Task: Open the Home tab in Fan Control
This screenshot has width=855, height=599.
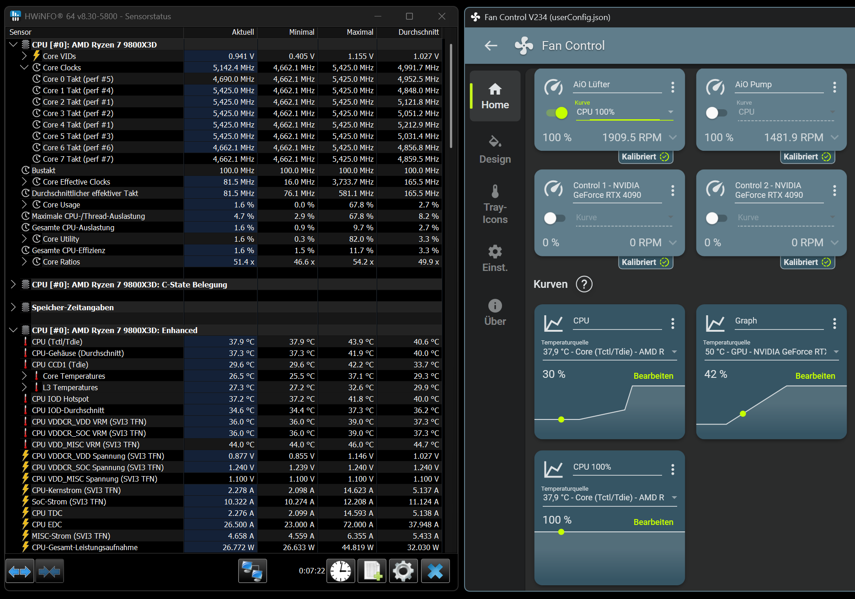Action: pyautogui.click(x=495, y=96)
